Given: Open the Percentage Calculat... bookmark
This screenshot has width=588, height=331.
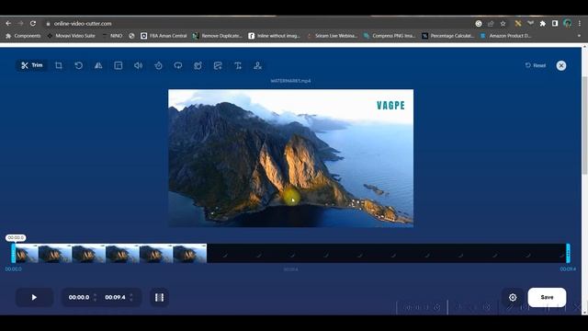Looking at the screenshot, I should pyautogui.click(x=447, y=36).
